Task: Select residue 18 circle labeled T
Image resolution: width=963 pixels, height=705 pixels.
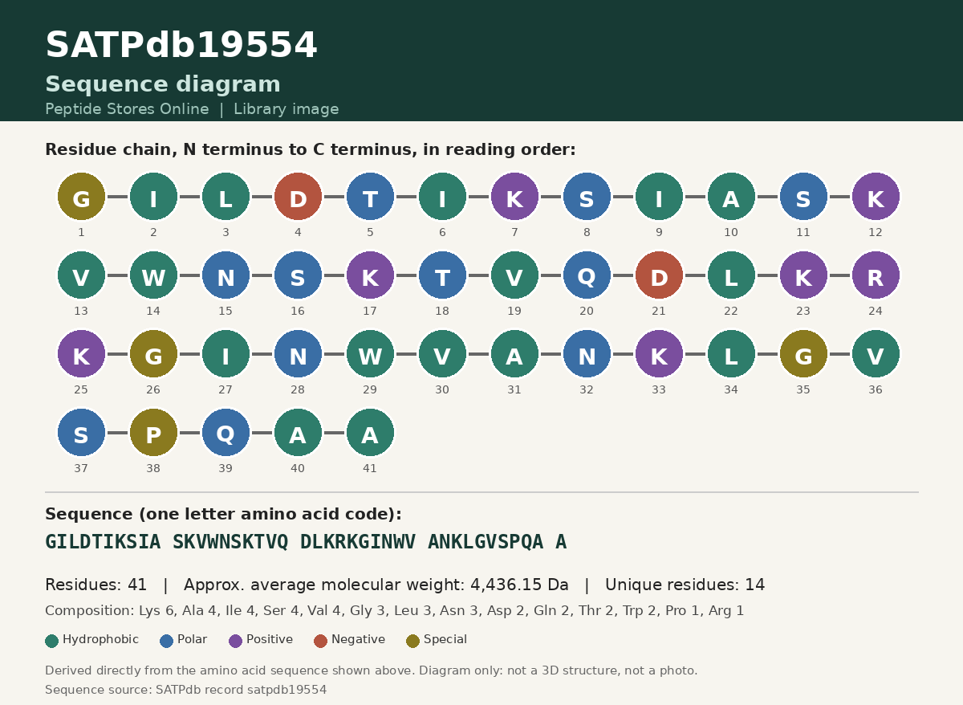Action: 442,275
